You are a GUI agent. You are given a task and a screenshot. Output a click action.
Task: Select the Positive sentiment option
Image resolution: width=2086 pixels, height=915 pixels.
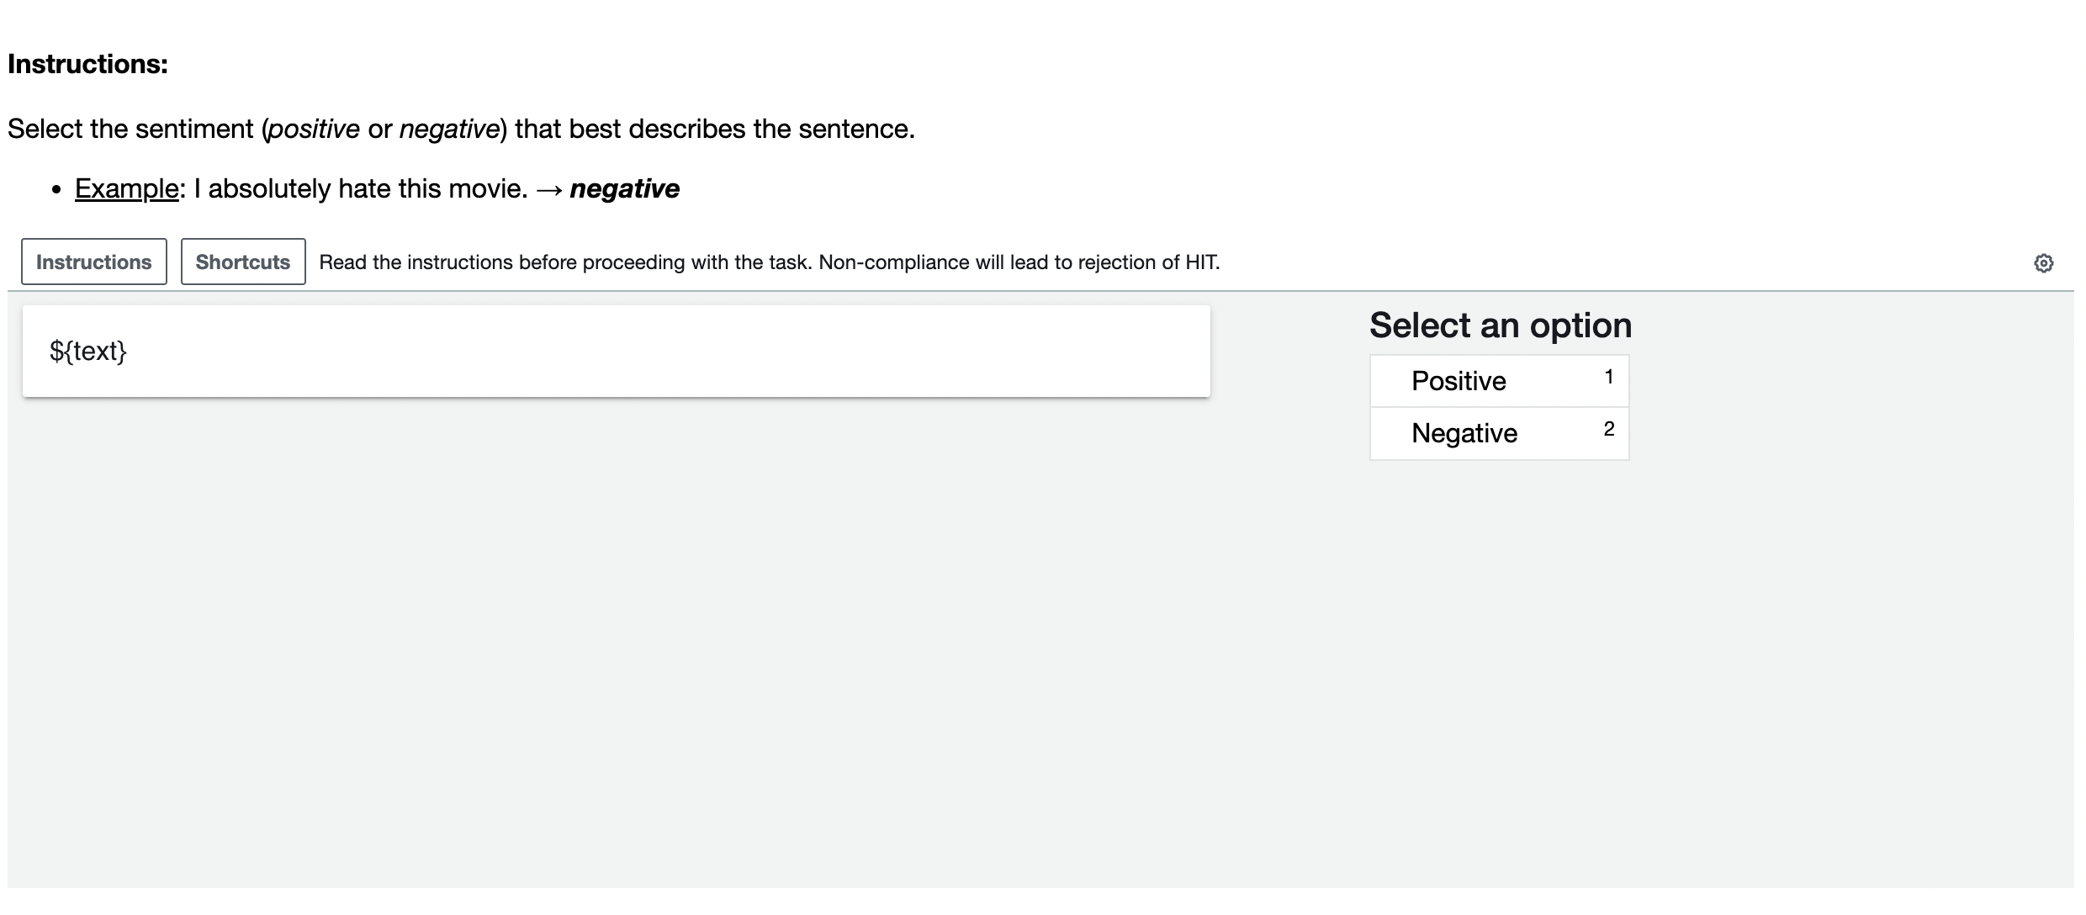pos(1459,381)
